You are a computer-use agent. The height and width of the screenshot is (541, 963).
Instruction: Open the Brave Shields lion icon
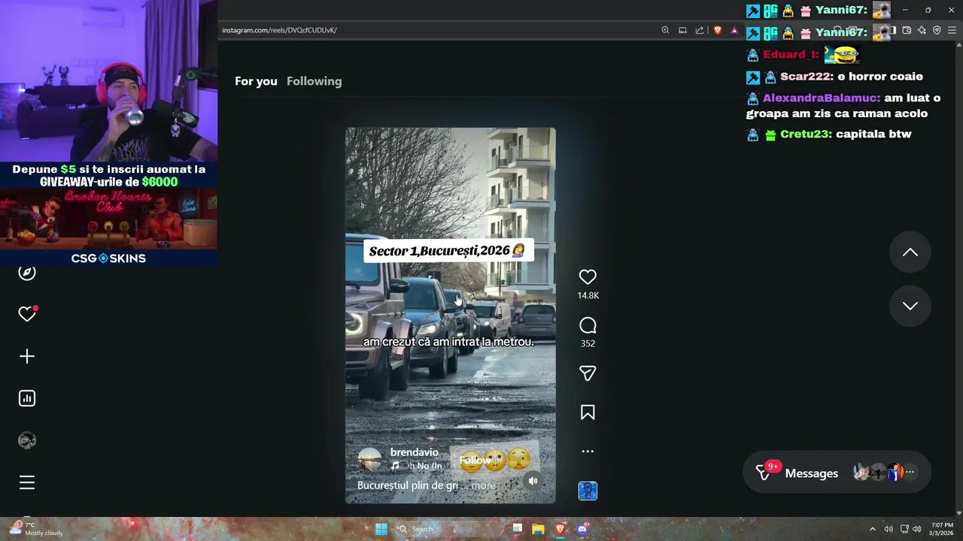coord(717,30)
